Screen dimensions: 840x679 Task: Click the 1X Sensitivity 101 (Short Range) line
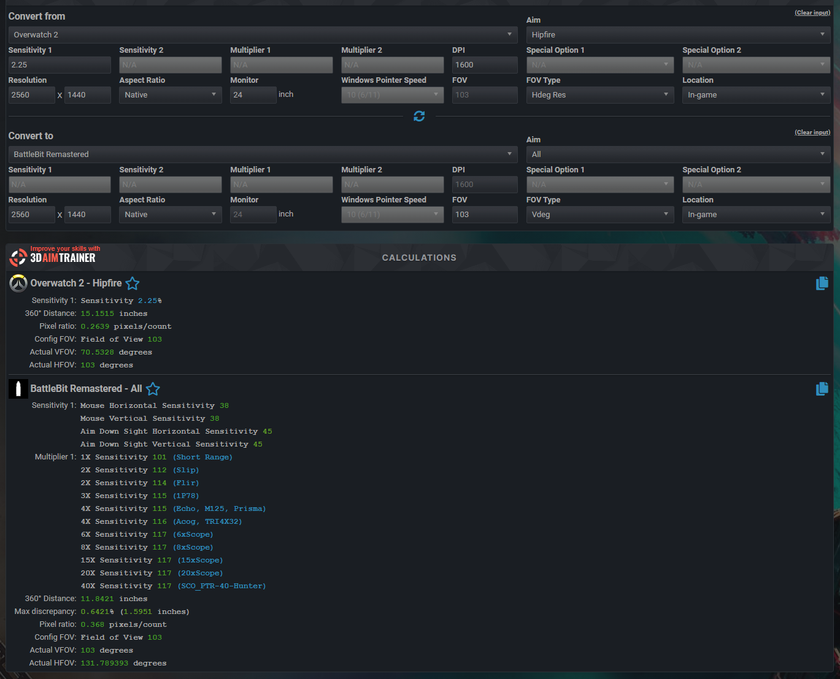(156, 457)
